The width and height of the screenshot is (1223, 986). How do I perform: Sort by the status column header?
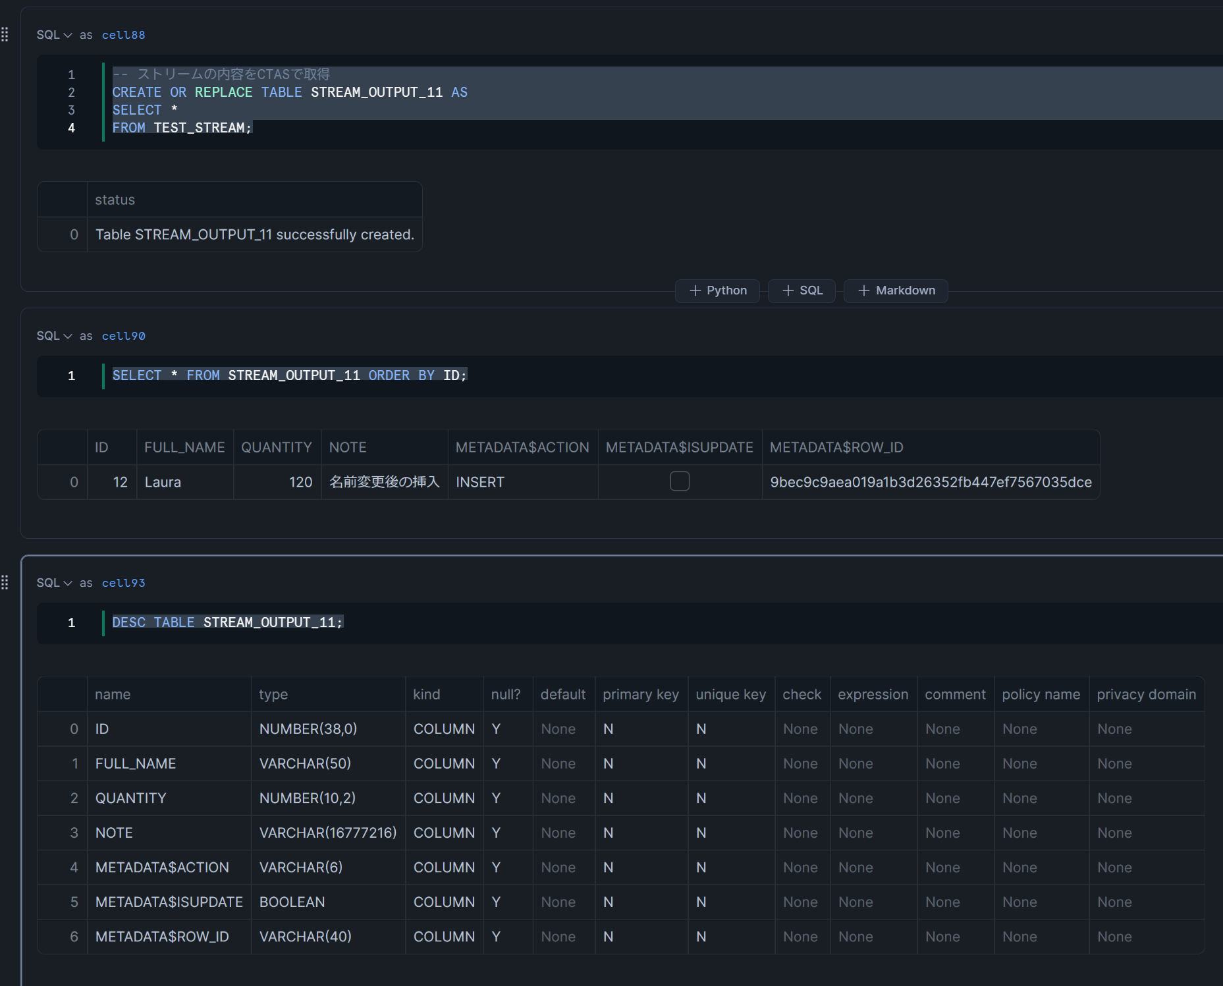pyautogui.click(x=254, y=200)
